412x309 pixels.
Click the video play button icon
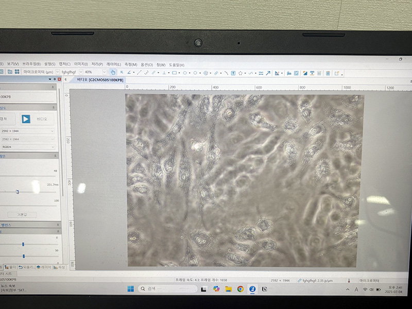click(26, 119)
